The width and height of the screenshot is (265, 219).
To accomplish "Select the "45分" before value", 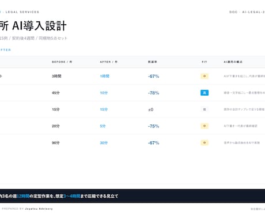I will [56, 93].
